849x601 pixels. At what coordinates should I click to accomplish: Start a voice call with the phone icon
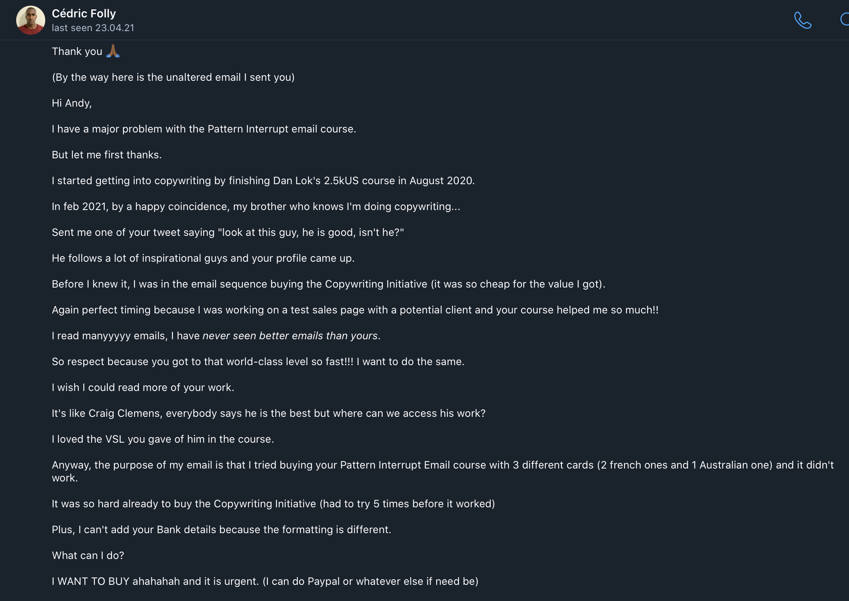pyautogui.click(x=803, y=20)
